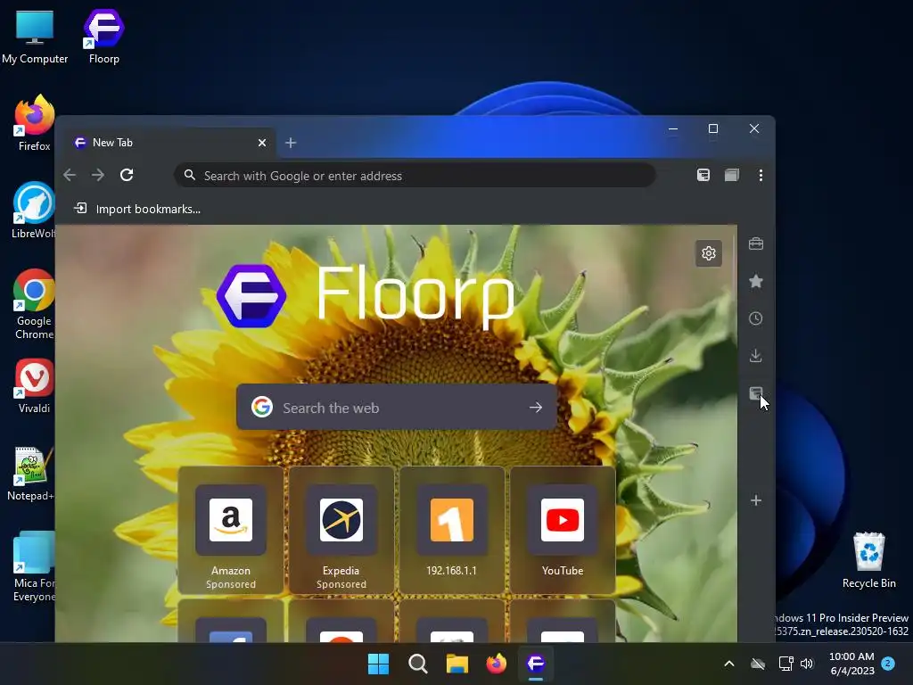Open a new tab with plus button

[x=291, y=143]
